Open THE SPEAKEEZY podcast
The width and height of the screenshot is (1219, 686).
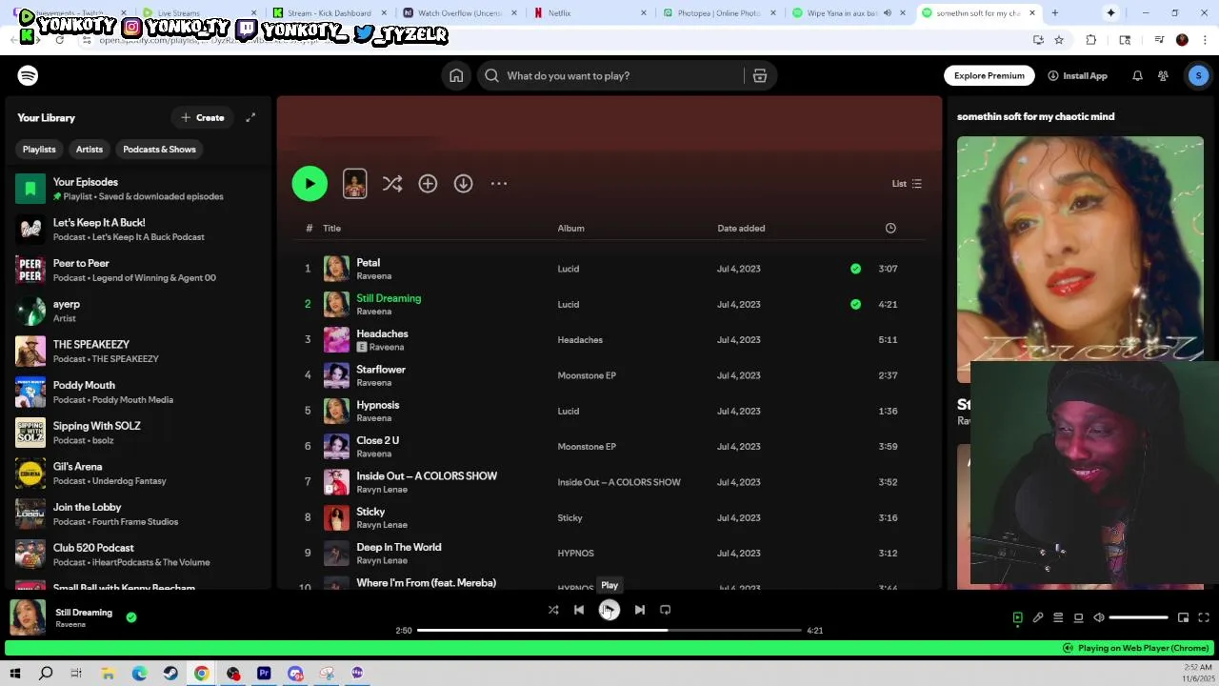click(138, 352)
